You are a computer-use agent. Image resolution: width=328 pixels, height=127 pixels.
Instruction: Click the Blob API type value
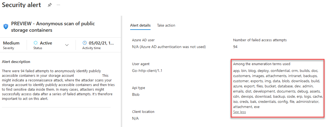[x=136, y=94]
